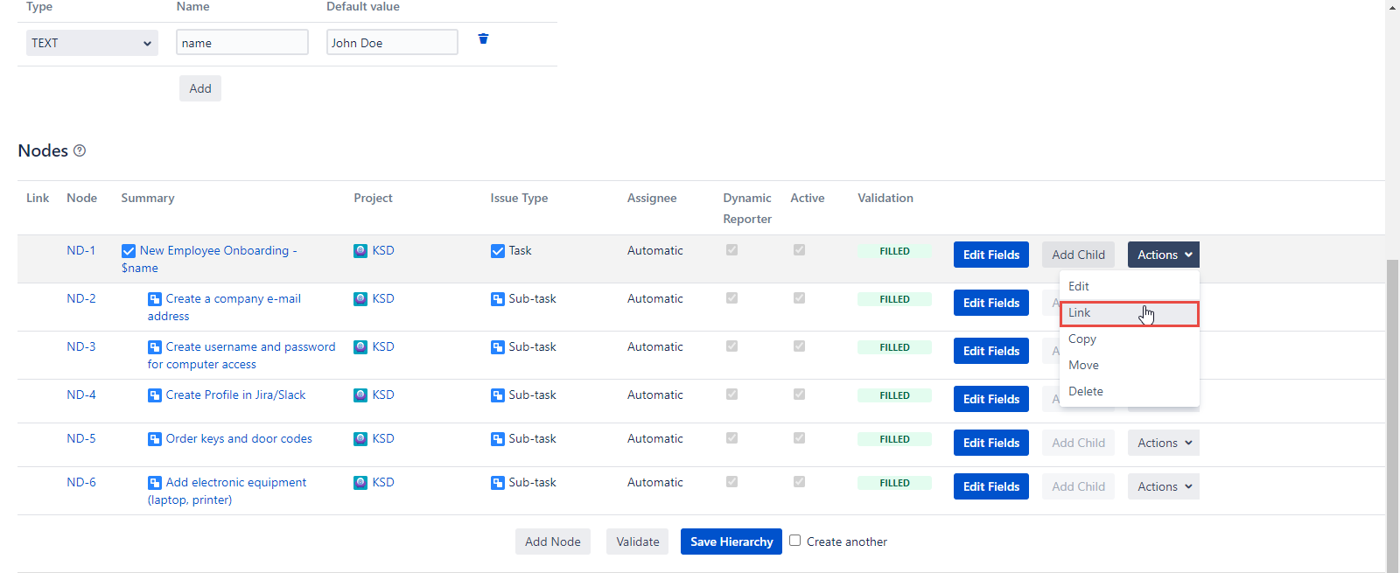Click the Task issue type icon in ND-1 row
Screen dimensions: 1400x573
coord(498,251)
